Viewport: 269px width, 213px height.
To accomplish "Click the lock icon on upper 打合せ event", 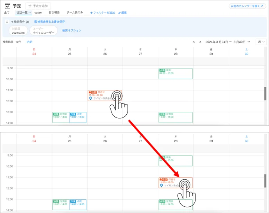I will pos(90,92).
